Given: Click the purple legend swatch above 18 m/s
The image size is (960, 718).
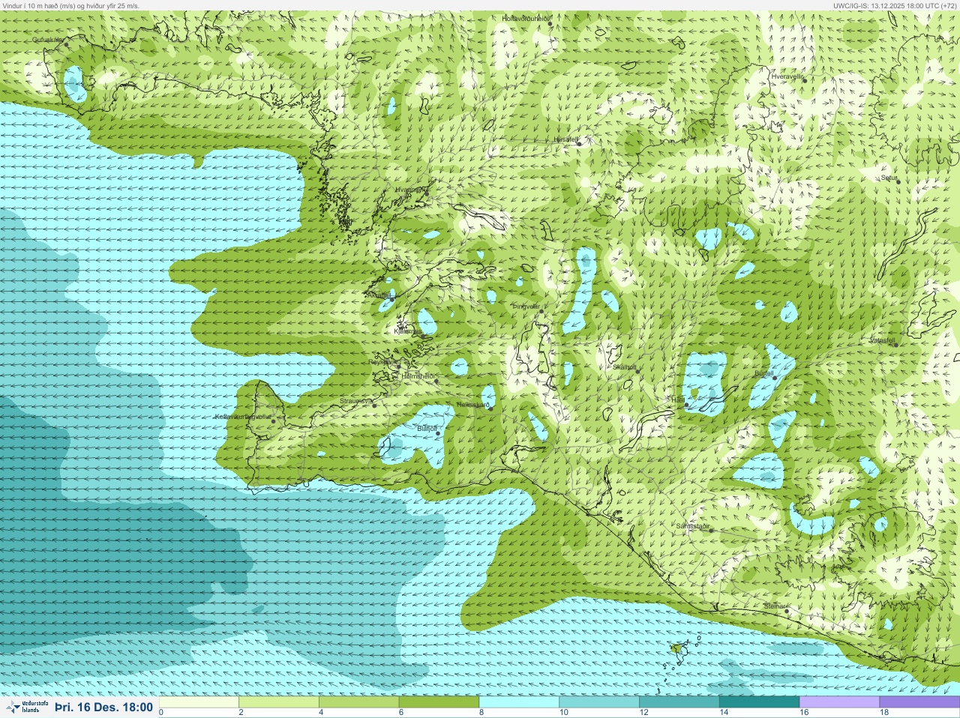Looking at the screenshot, I should click(919, 702).
